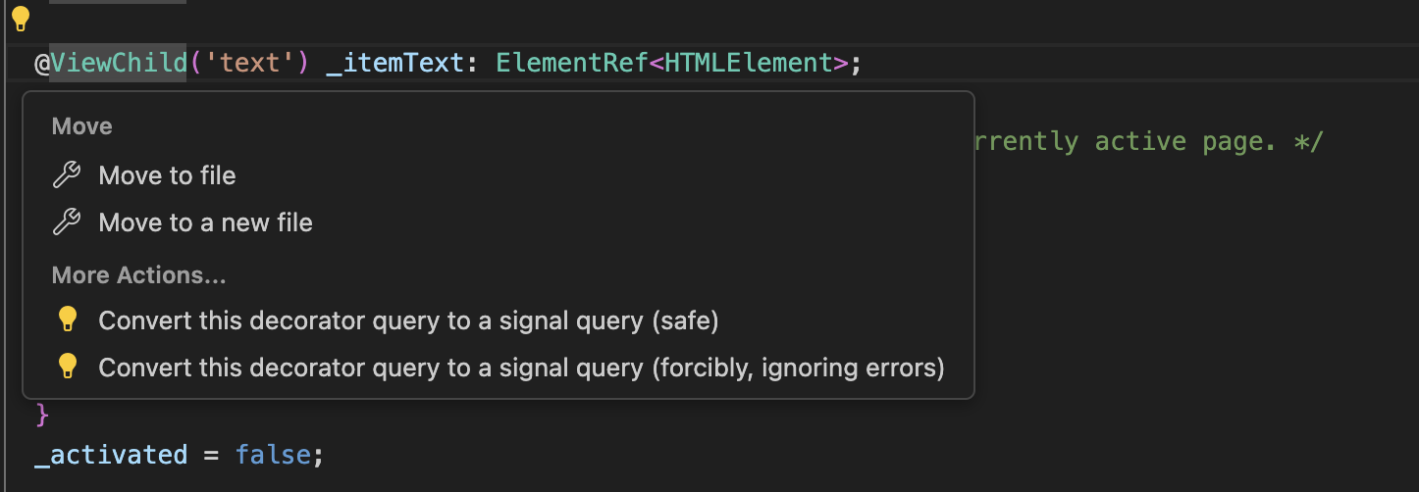Click the More Actions... section header
The width and height of the screenshot is (1419, 492).
click(138, 275)
